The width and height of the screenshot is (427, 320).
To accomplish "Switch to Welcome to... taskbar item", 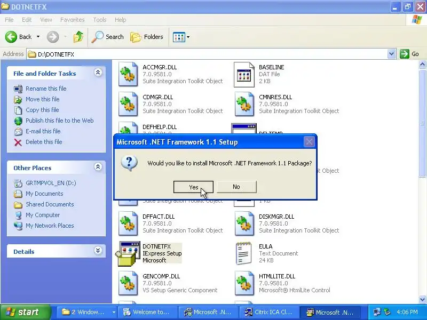I will point(148,313).
